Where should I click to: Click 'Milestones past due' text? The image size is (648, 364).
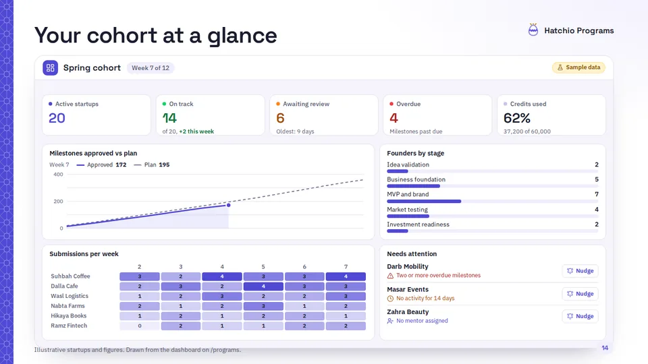pos(416,131)
